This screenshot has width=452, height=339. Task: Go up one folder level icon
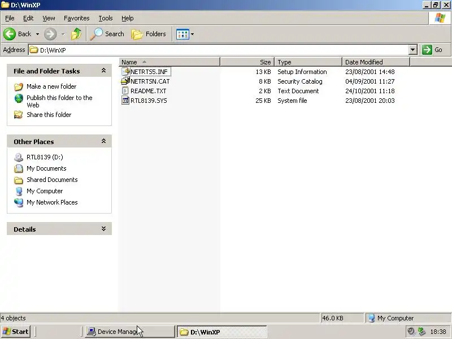(x=76, y=34)
